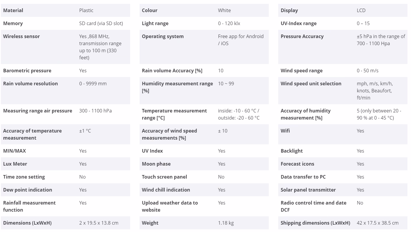Select the 0 - 50 m/s value
Screen dimensions: 411x232
pyautogui.click(x=368, y=71)
